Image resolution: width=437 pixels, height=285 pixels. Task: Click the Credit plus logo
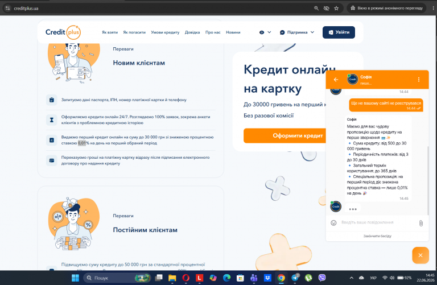click(x=63, y=32)
